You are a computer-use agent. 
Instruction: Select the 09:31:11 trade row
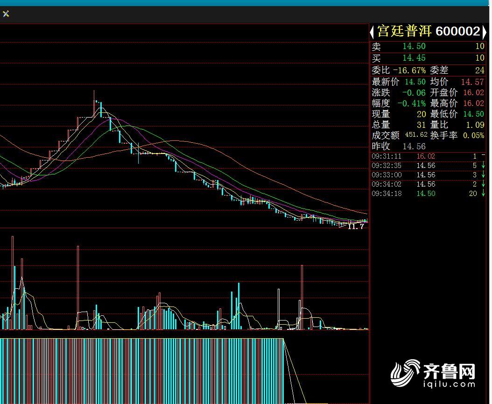coord(429,156)
